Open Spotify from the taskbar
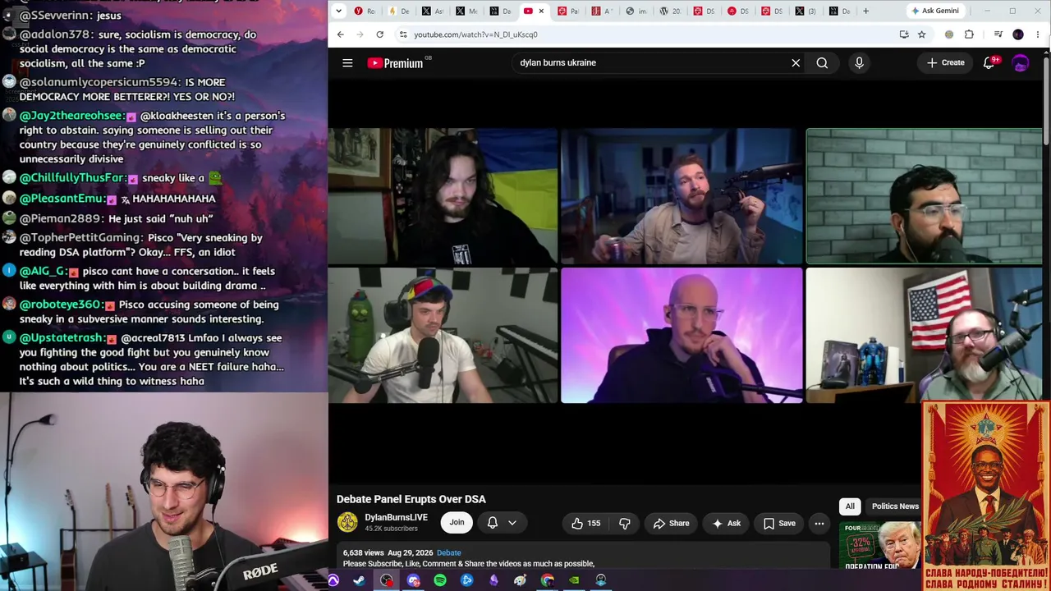This screenshot has width=1051, height=591. pyautogui.click(x=440, y=580)
